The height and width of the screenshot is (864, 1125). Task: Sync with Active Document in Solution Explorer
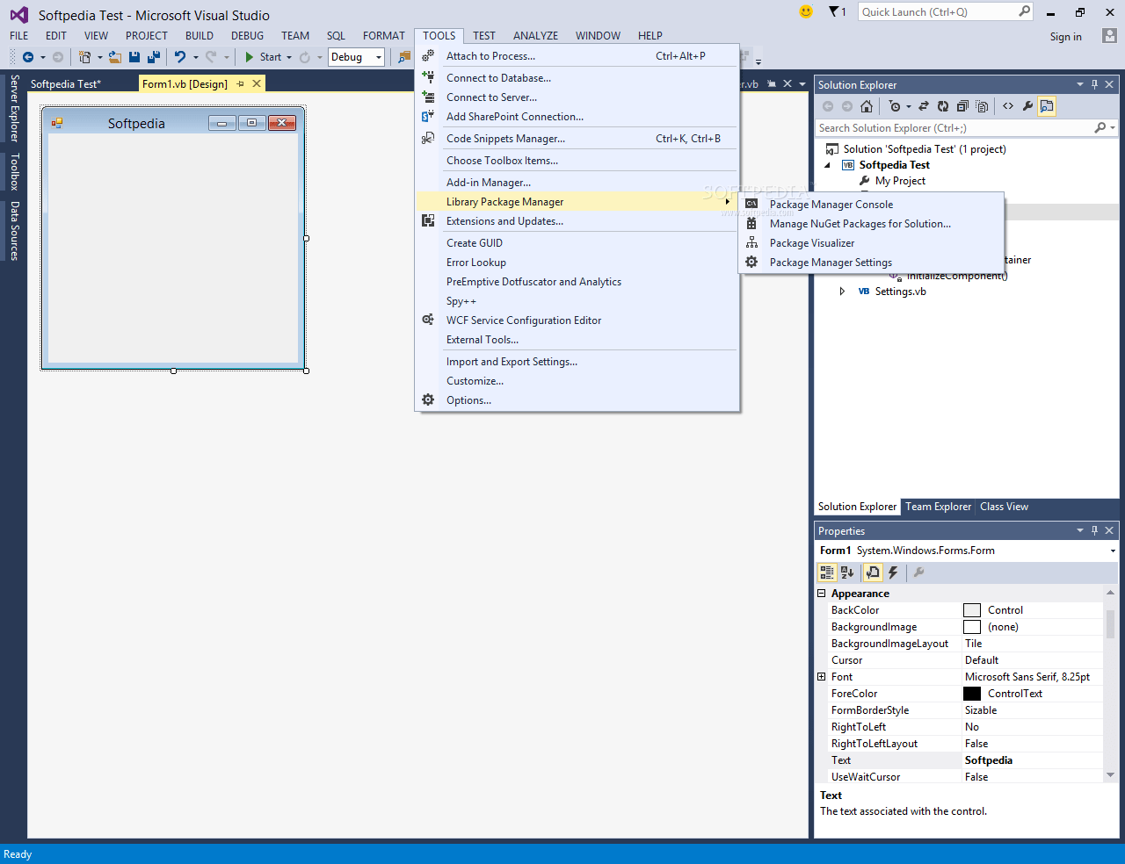pyautogui.click(x=924, y=106)
